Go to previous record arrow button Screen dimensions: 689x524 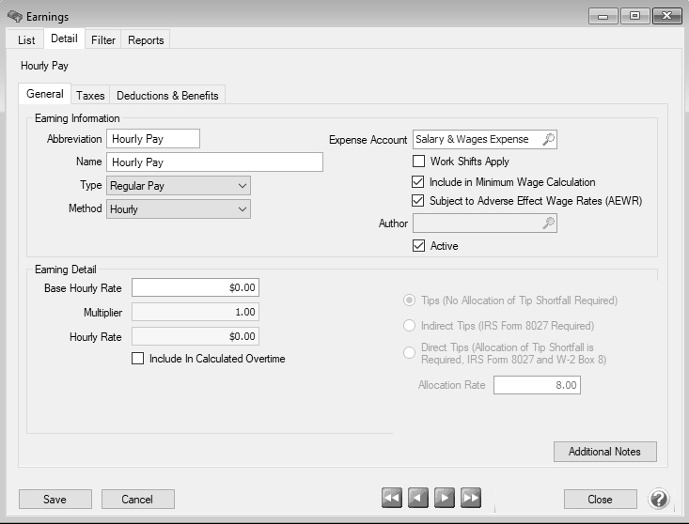(418, 499)
